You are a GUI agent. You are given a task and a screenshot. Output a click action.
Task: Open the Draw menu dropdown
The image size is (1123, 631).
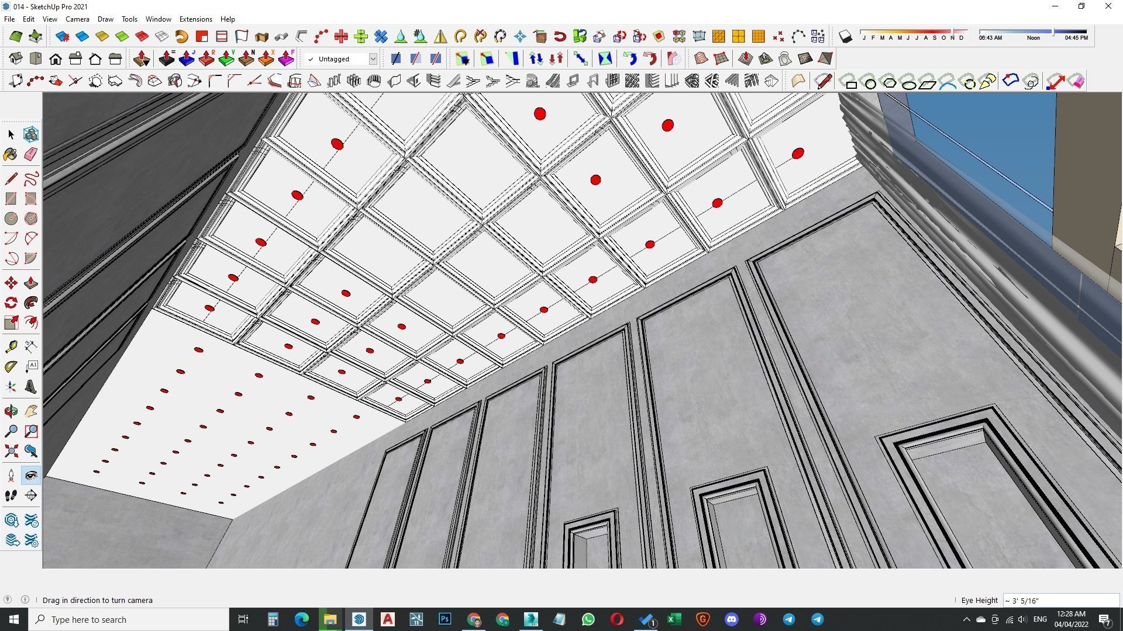105,19
